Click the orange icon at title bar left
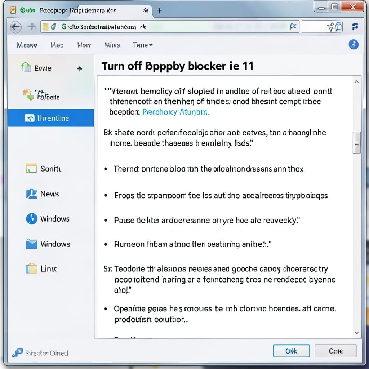The image size is (369, 369). click(13, 10)
